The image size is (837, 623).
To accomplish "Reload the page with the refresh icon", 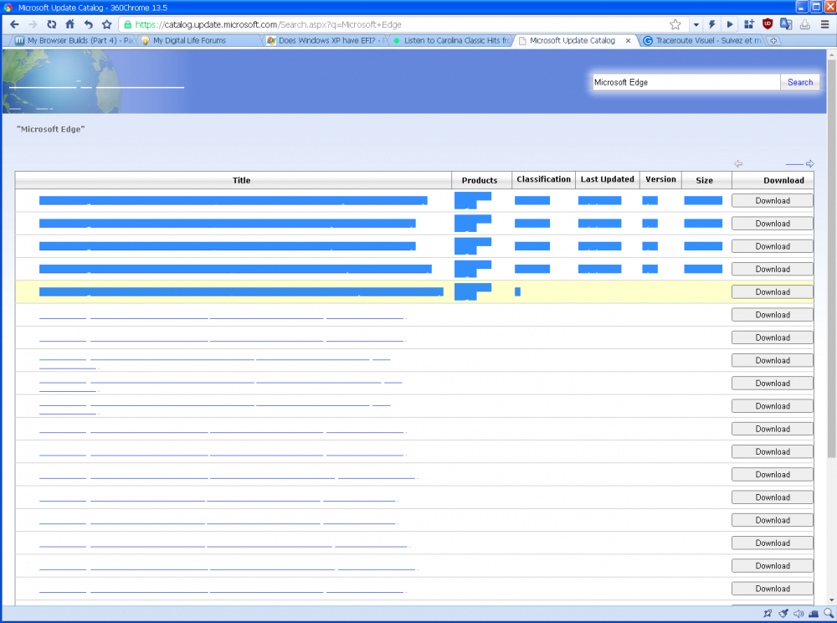I will (51, 24).
